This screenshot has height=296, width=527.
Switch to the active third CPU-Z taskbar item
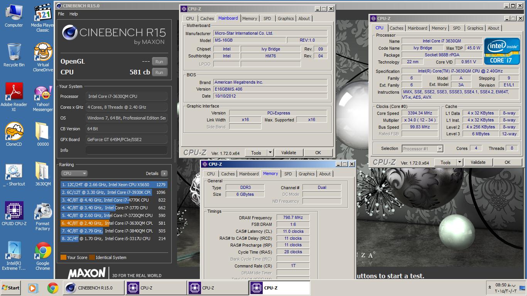[279, 288]
